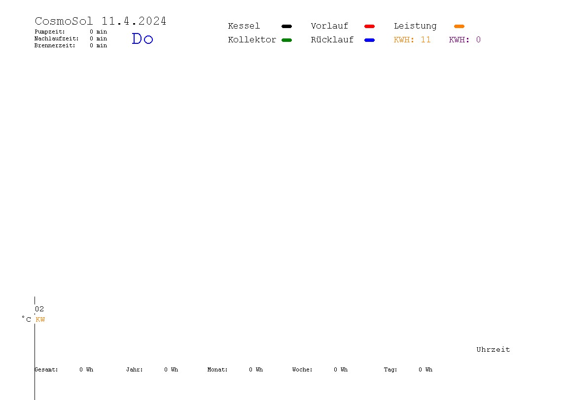Screen dimensions: 566x400
Task: Click the '02' axis tick label
Action: tap(39, 309)
